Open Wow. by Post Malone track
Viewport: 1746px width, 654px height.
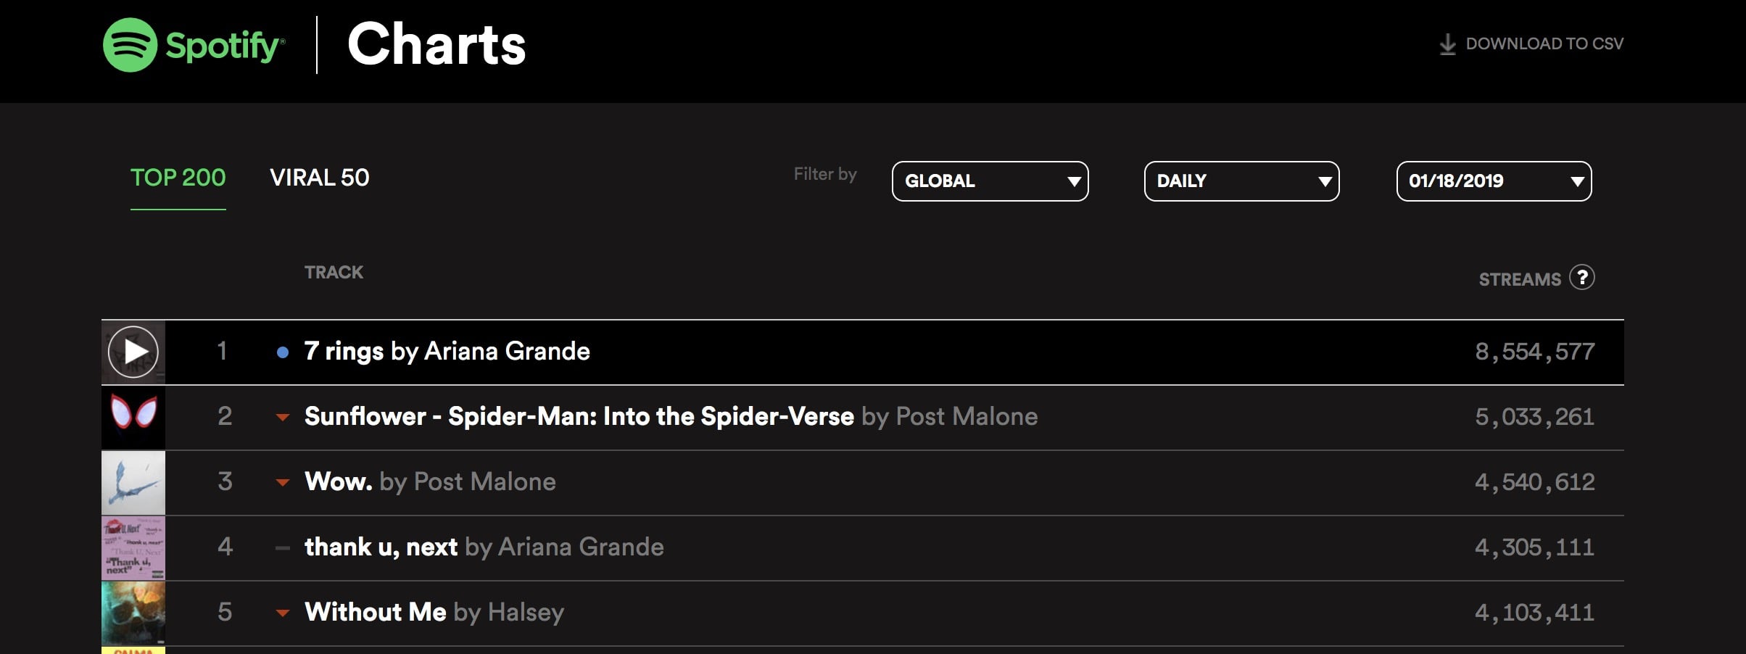[429, 482]
